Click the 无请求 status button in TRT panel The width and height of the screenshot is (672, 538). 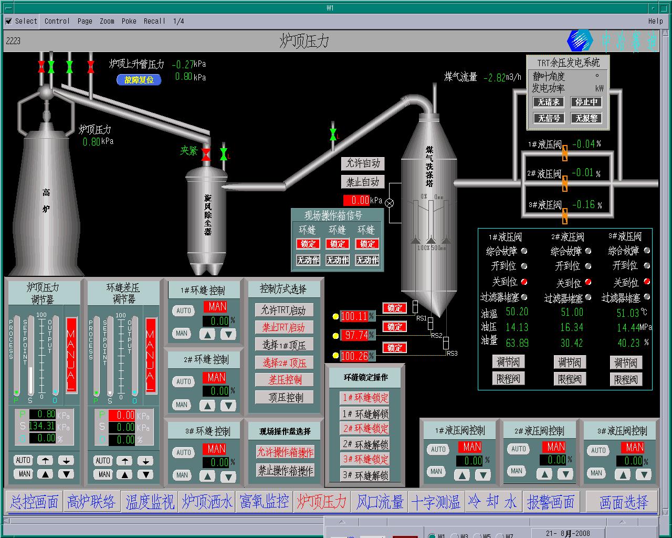pyautogui.click(x=549, y=102)
